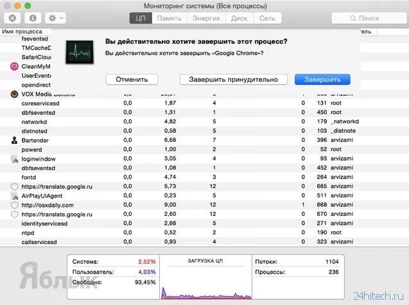Select the http://osxdaily.com process name

[x=48, y=205]
